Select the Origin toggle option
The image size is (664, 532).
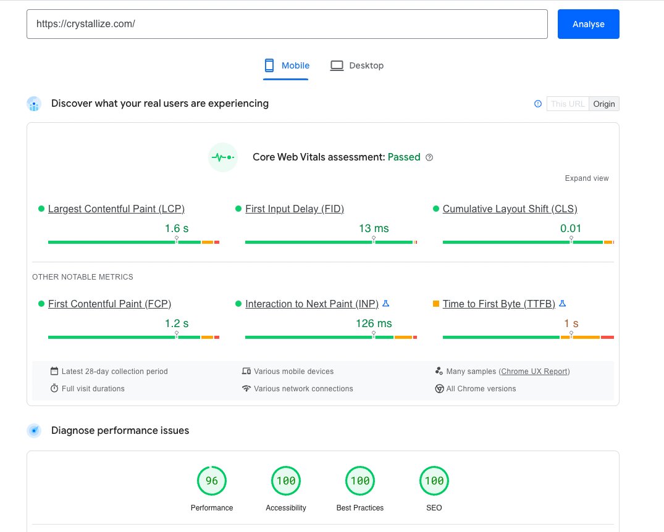[603, 104]
